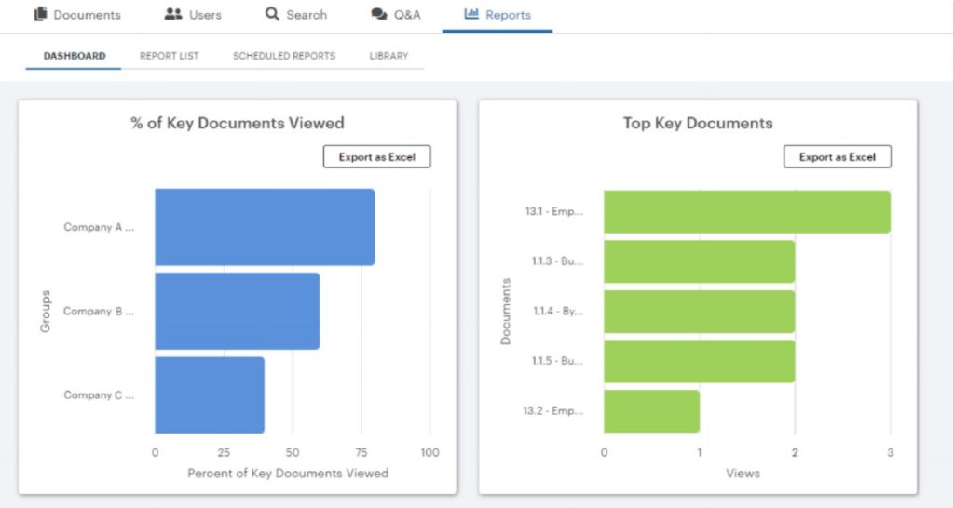The image size is (954, 508).
Task: Select the Dashboard subtab
Action: (75, 56)
